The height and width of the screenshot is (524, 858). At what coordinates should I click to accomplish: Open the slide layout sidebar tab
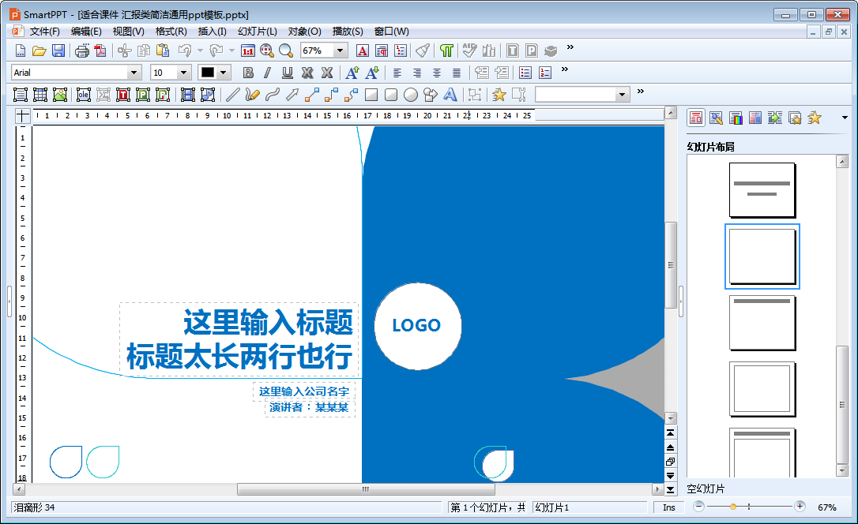point(696,118)
